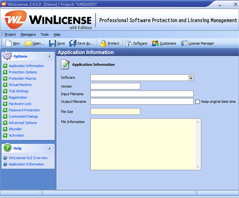Click the Open folder icon
Screen dimensions: 239x198
point(28,43)
